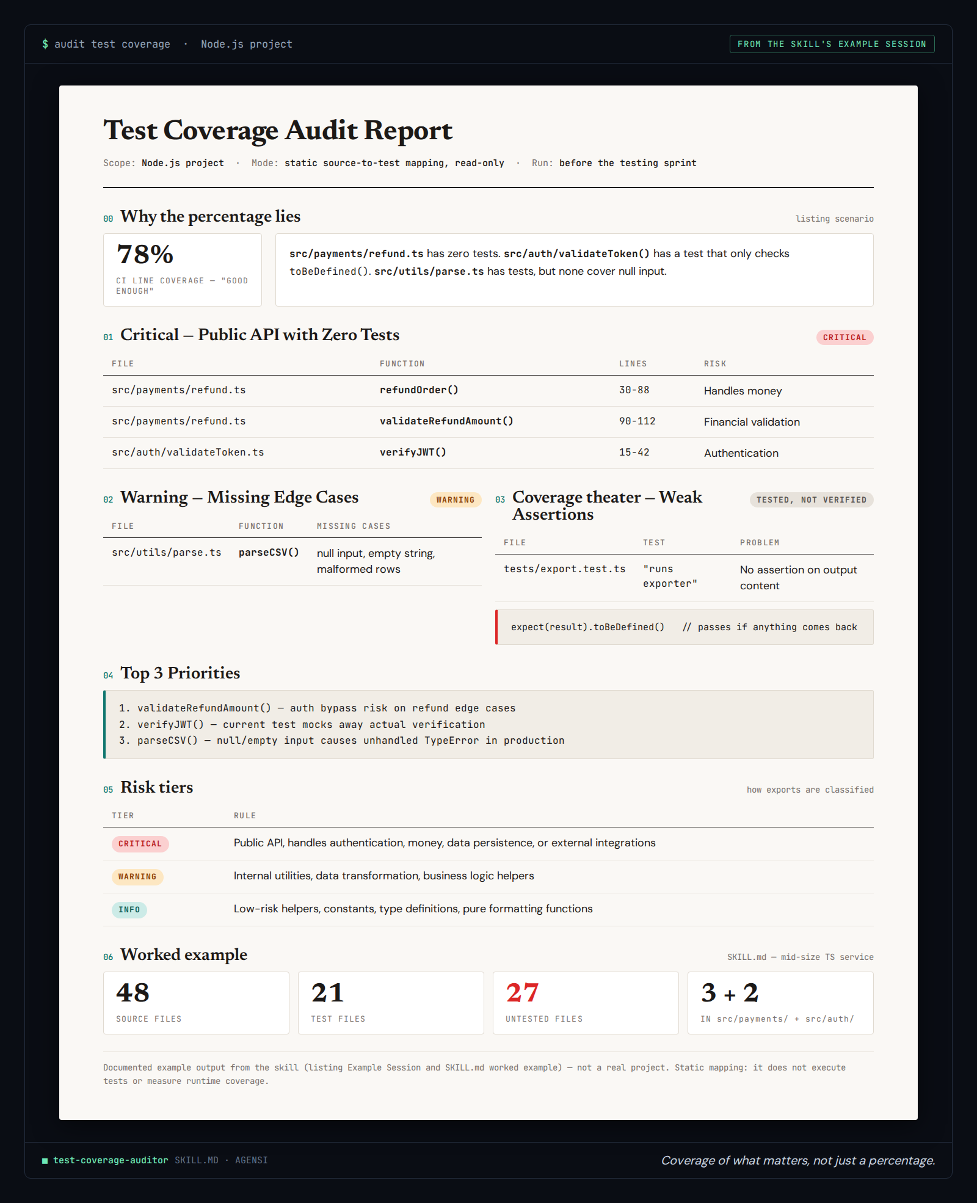Screen dimensions: 977x1203
Task: Click the red 27 UNTESTED FILES card
Action: [x=586, y=1003]
